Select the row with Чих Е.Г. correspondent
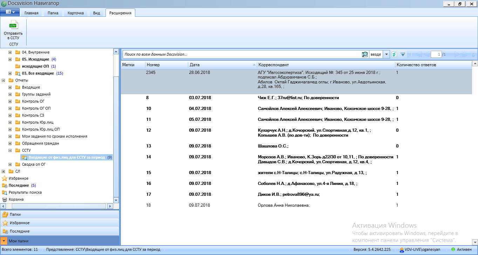478x255 pixels. coord(296,98)
